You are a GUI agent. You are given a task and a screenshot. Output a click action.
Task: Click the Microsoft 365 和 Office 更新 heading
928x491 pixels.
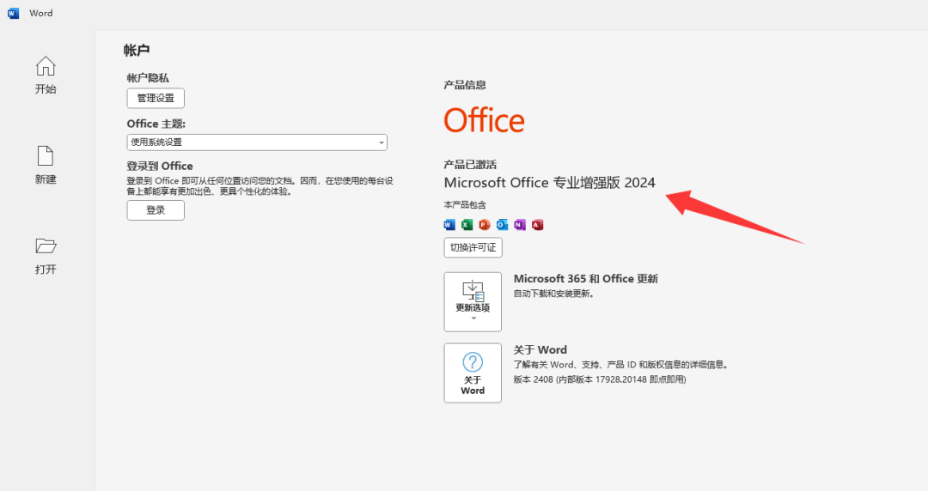point(585,279)
